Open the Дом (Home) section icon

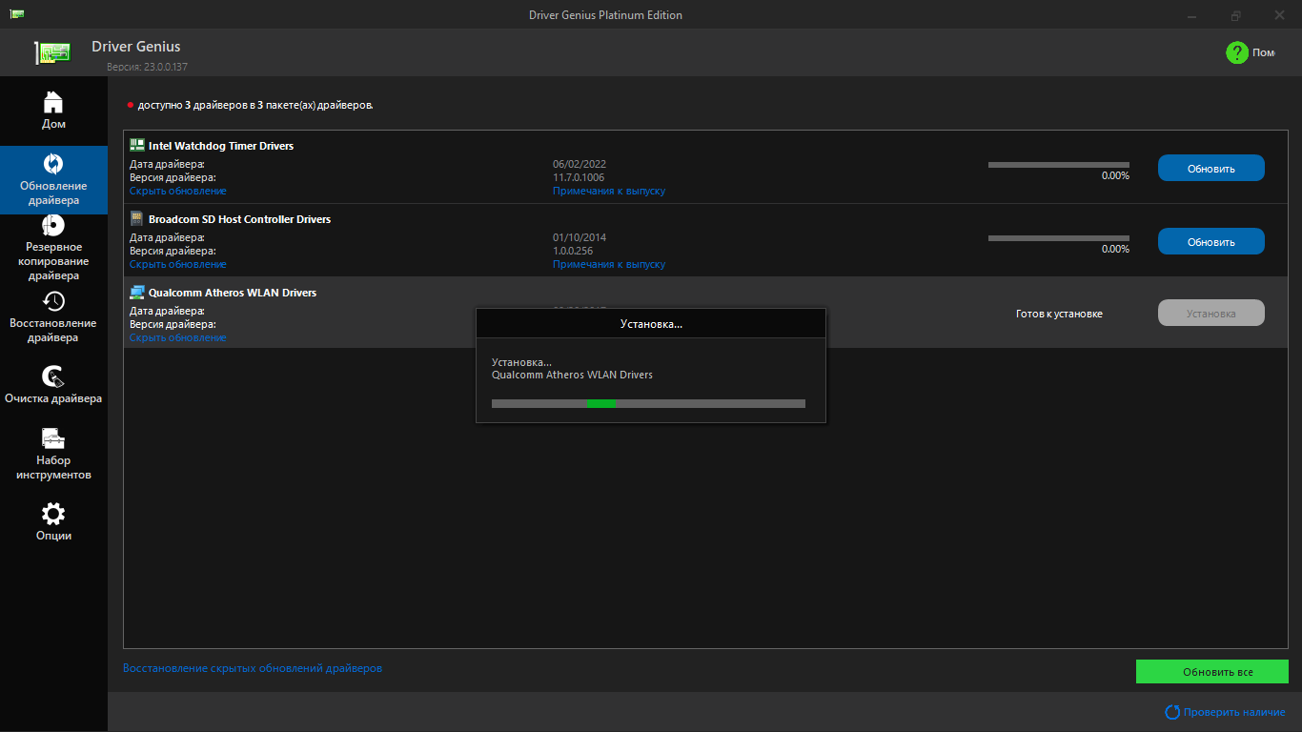[x=53, y=101]
